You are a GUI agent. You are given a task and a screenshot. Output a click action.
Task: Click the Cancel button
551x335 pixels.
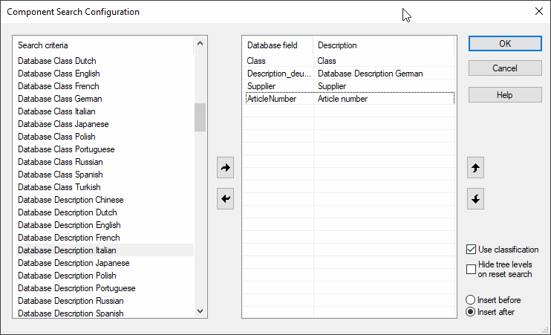pos(505,68)
